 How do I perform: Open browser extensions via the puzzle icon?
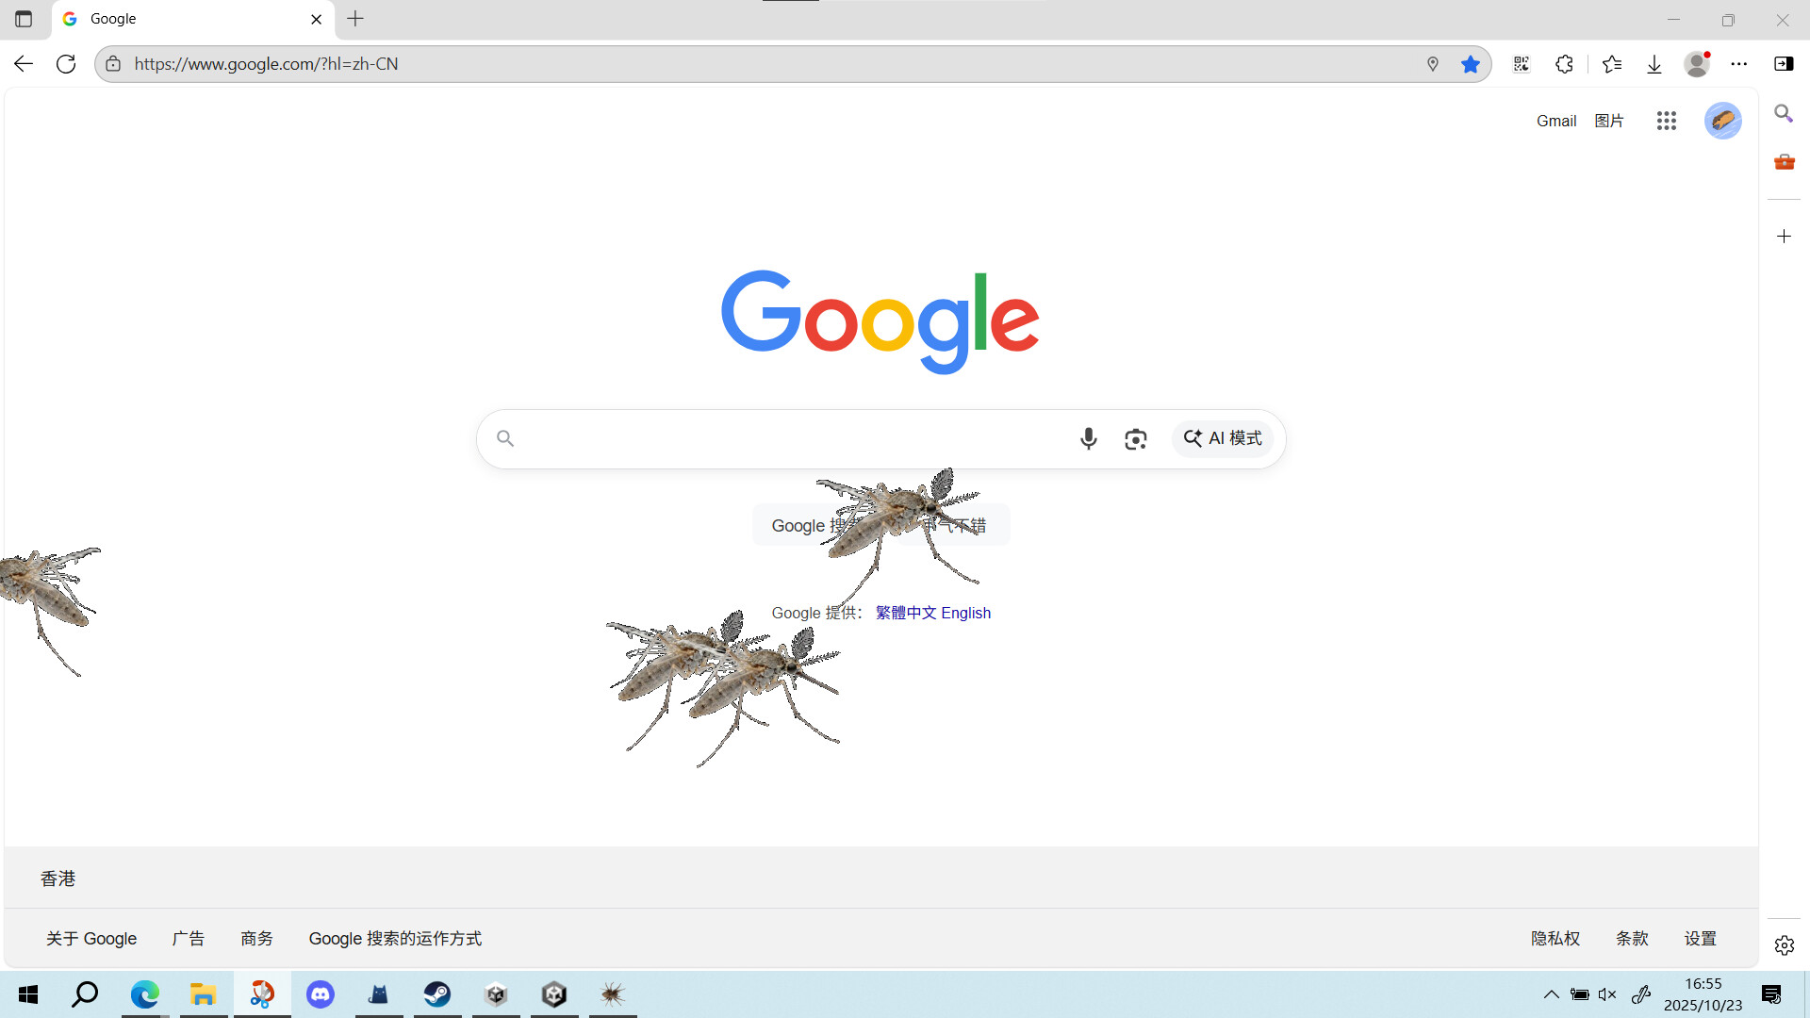(1564, 63)
